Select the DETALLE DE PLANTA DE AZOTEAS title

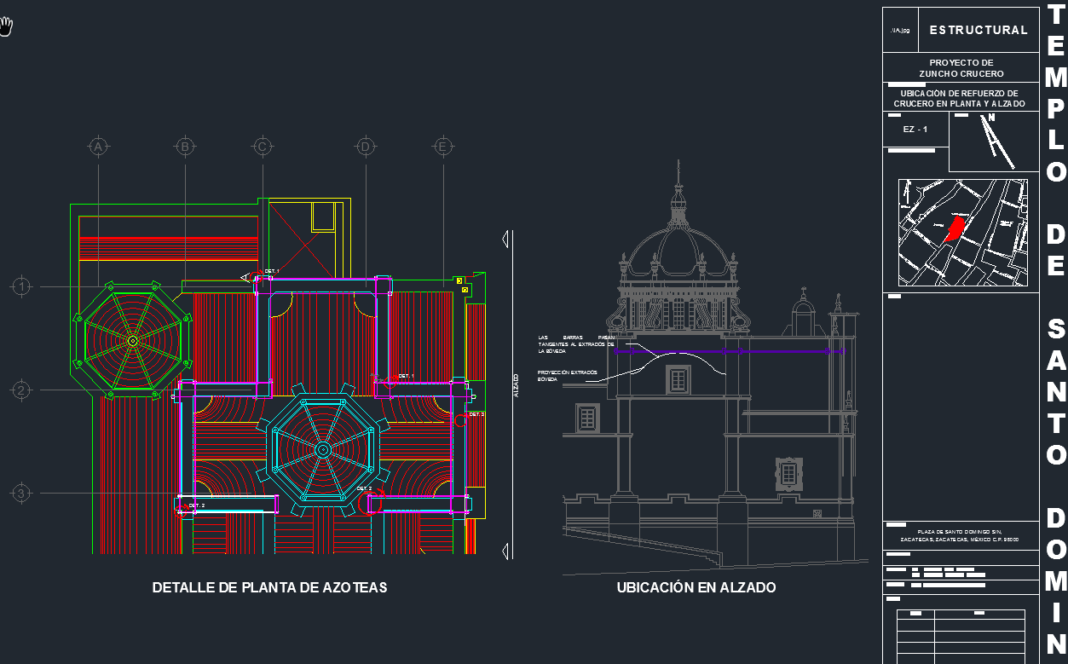[x=269, y=587]
